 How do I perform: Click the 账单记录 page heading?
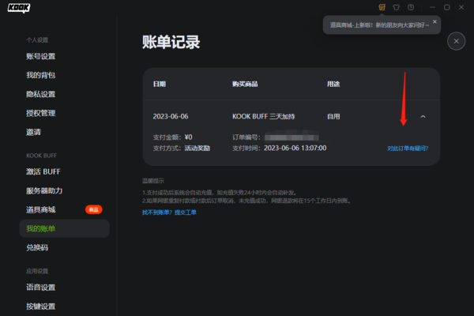point(171,42)
